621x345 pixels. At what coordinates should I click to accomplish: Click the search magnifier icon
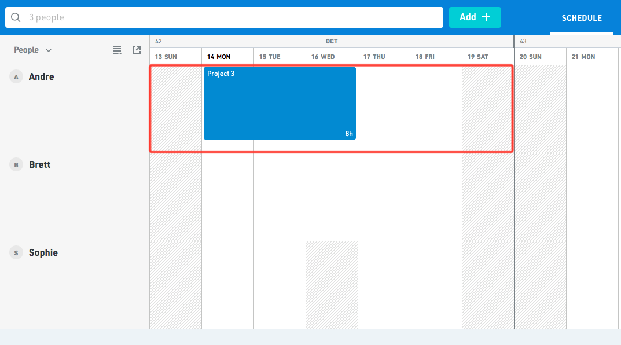16,17
